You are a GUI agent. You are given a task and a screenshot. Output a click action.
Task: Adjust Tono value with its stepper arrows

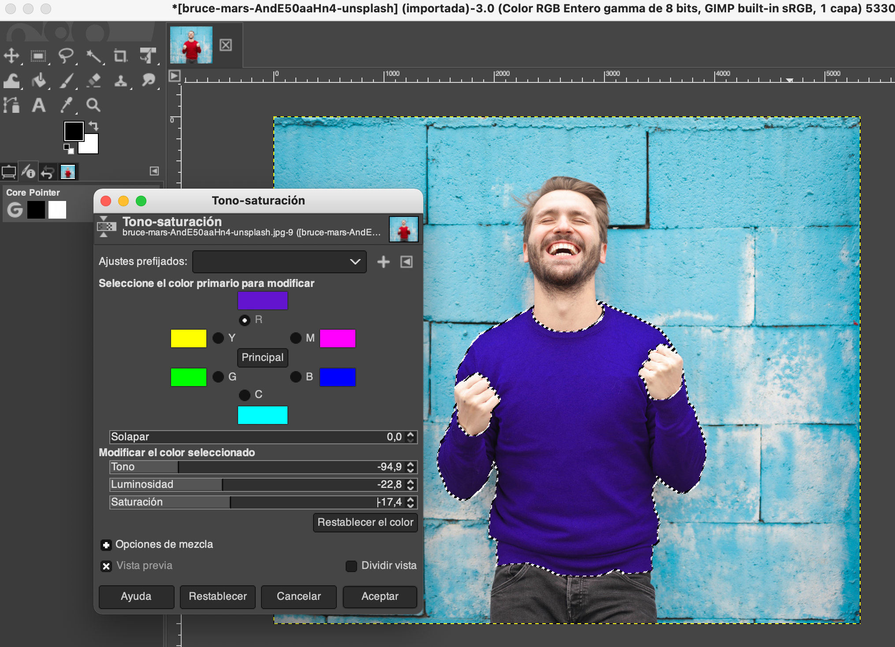(x=411, y=467)
